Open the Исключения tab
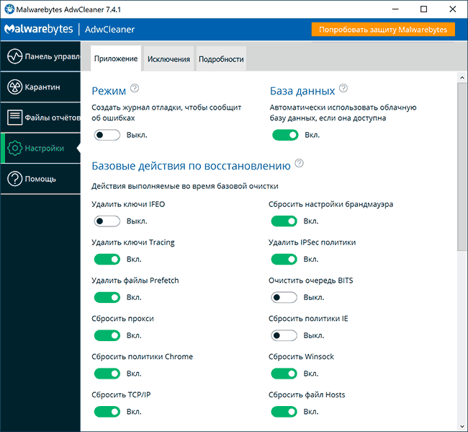The width and height of the screenshot is (468, 432). (x=168, y=59)
